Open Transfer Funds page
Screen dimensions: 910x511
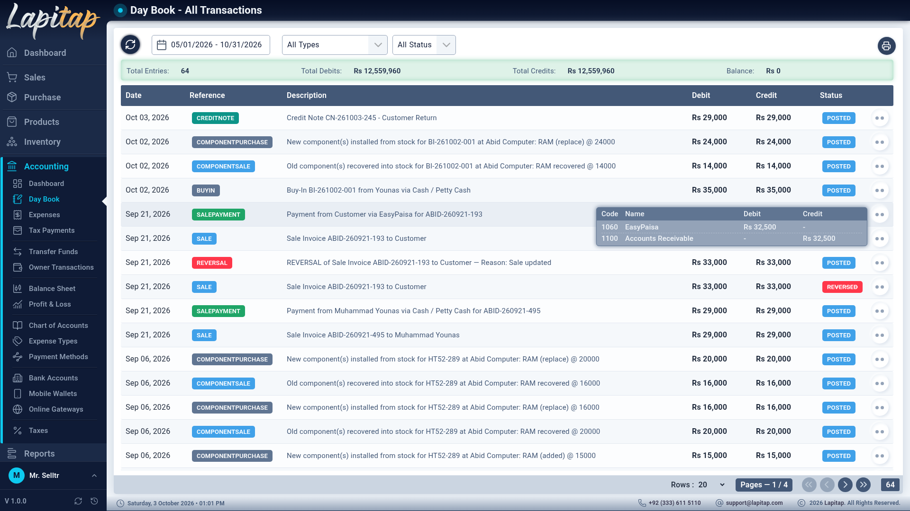pyautogui.click(x=53, y=252)
